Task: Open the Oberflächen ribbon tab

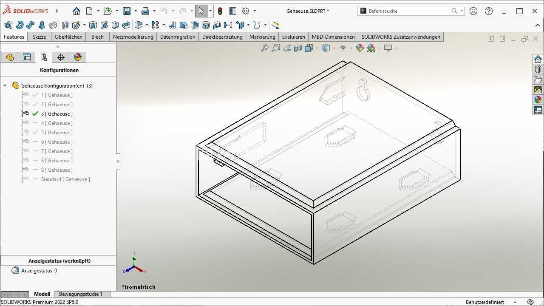Action: coord(68,37)
